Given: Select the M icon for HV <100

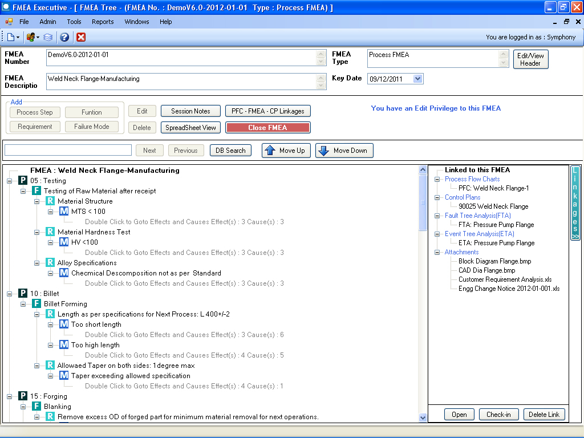Looking at the screenshot, I should click(x=64, y=242).
